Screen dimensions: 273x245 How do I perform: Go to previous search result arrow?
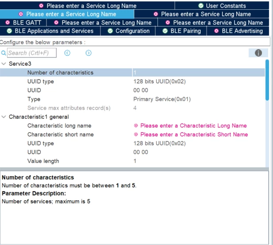tap(67, 53)
